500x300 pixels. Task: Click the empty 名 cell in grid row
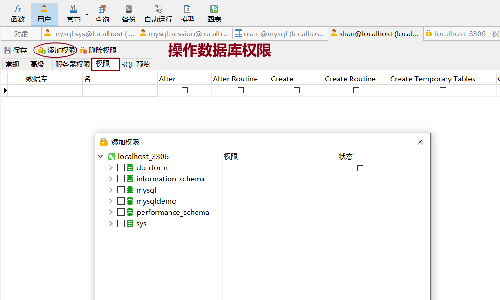point(120,91)
